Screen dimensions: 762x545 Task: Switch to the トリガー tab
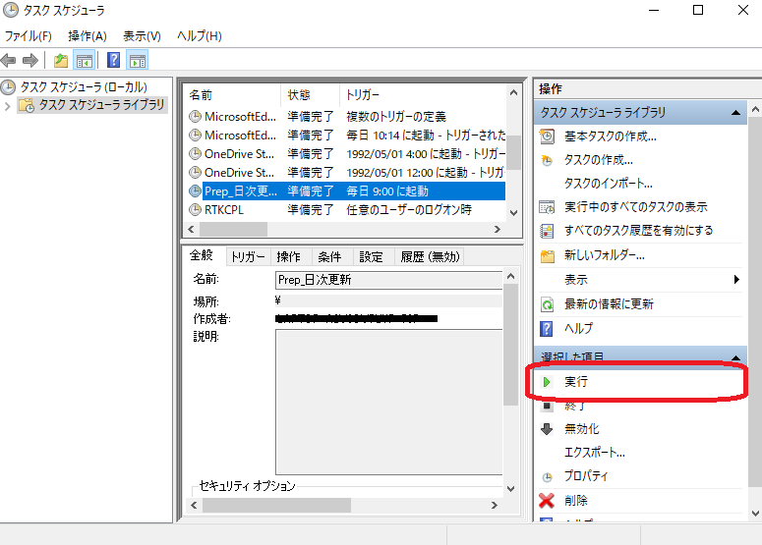[x=247, y=257]
